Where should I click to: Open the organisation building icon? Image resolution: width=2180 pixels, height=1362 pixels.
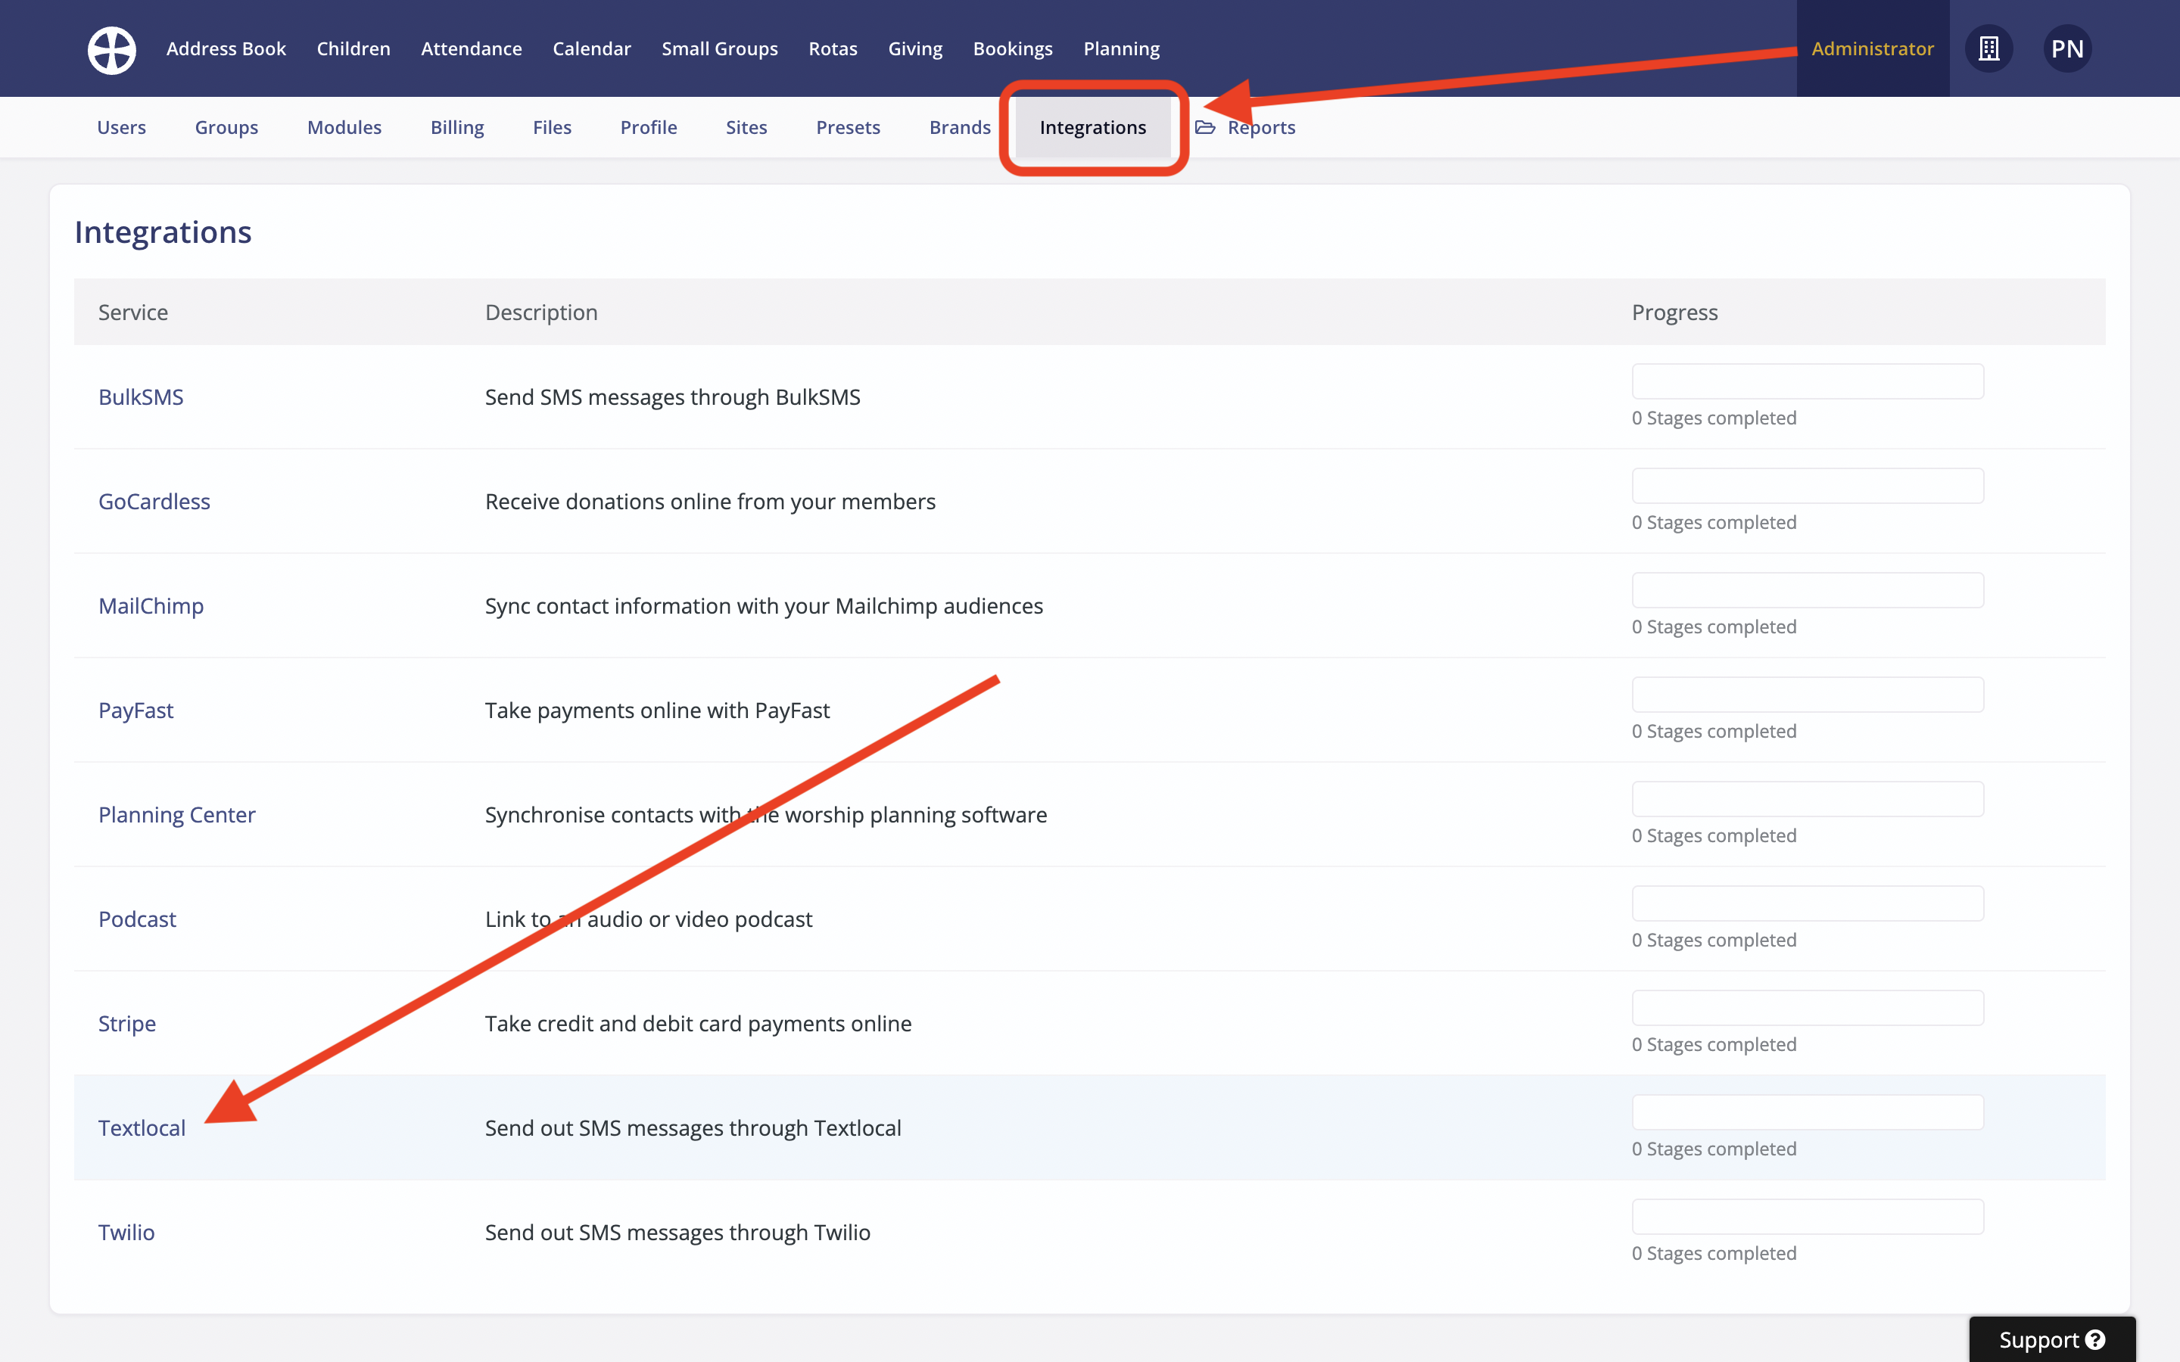[x=1989, y=48]
